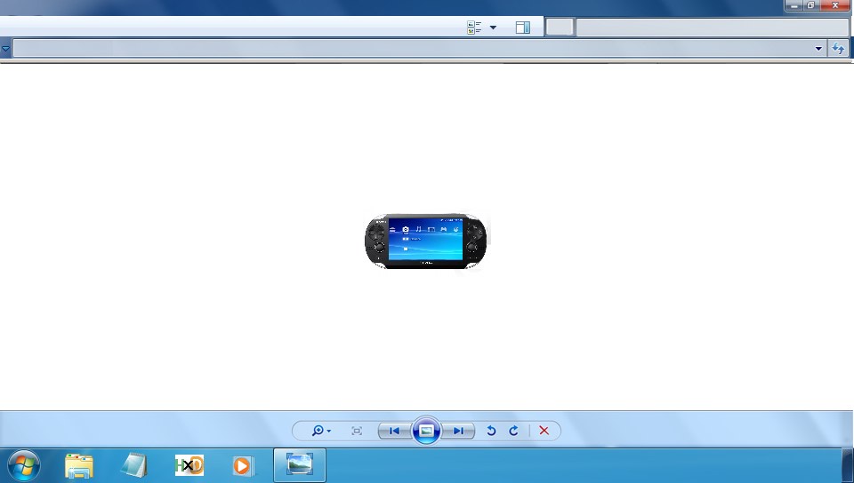Image resolution: width=854 pixels, height=483 pixels.
Task: Open Windows Explorer from the taskbar
Action: (x=79, y=465)
